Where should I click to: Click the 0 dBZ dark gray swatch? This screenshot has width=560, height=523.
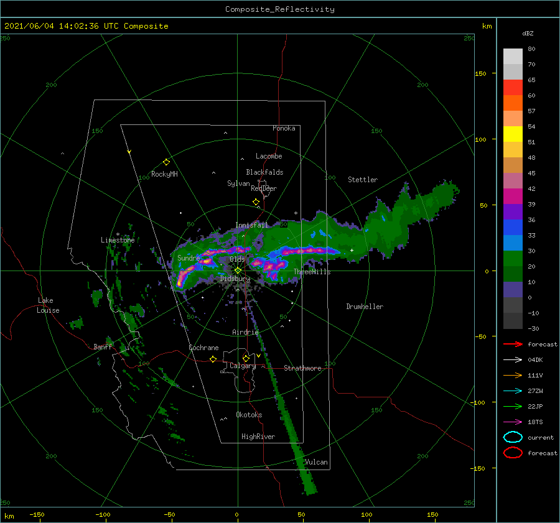[x=513, y=305]
